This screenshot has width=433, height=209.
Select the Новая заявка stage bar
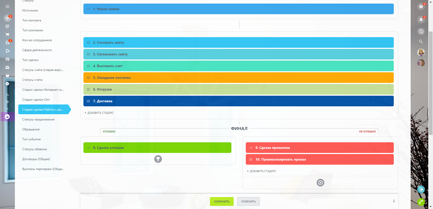[239, 9]
